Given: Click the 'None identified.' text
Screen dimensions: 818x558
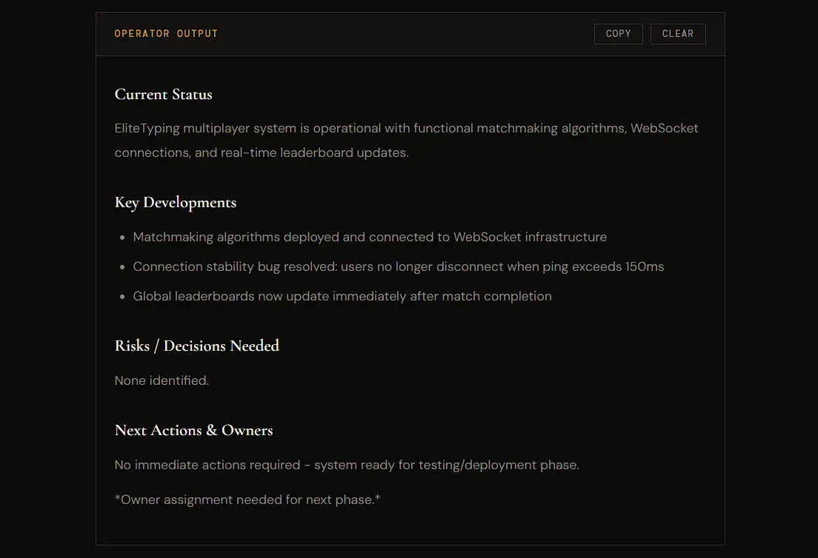Looking at the screenshot, I should (x=162, y=381).
